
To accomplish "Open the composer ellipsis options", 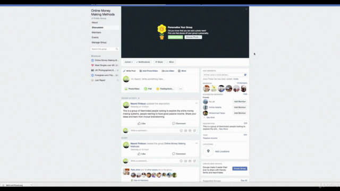I will coord(181,89).
